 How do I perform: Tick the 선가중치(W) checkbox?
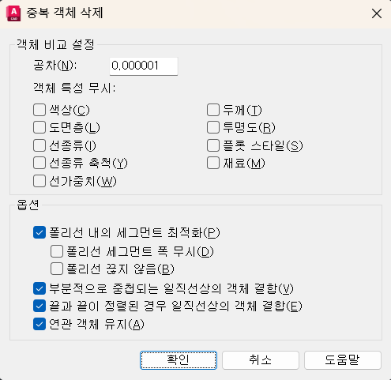[39, 181]
